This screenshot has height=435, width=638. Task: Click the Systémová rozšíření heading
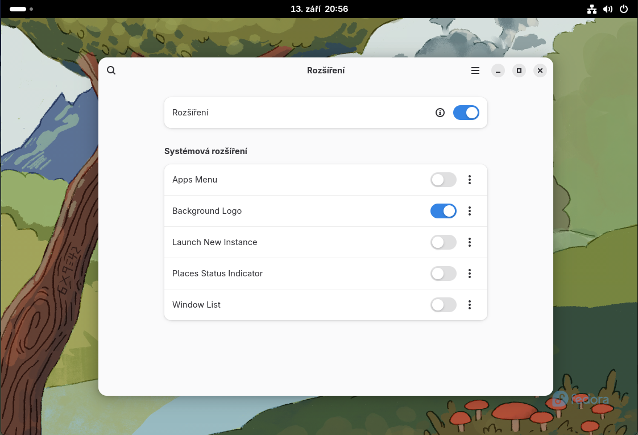pyautogui.click(x=205, y=151)
